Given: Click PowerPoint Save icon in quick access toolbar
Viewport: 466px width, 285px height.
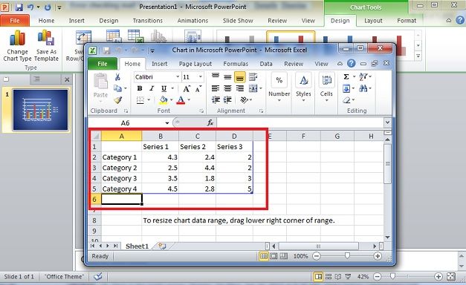Looking at the screenshot, I should 19,7.
